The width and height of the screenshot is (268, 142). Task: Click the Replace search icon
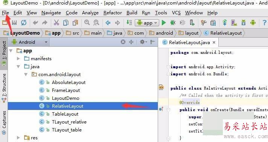(96, 23)
